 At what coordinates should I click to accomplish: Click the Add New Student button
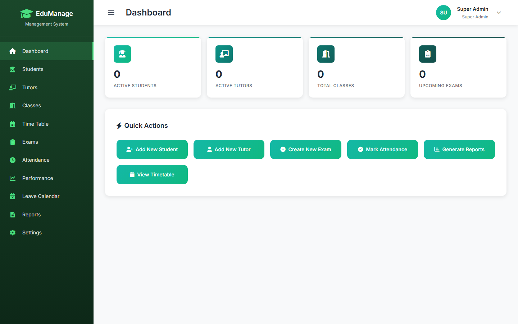coord(152,149)
